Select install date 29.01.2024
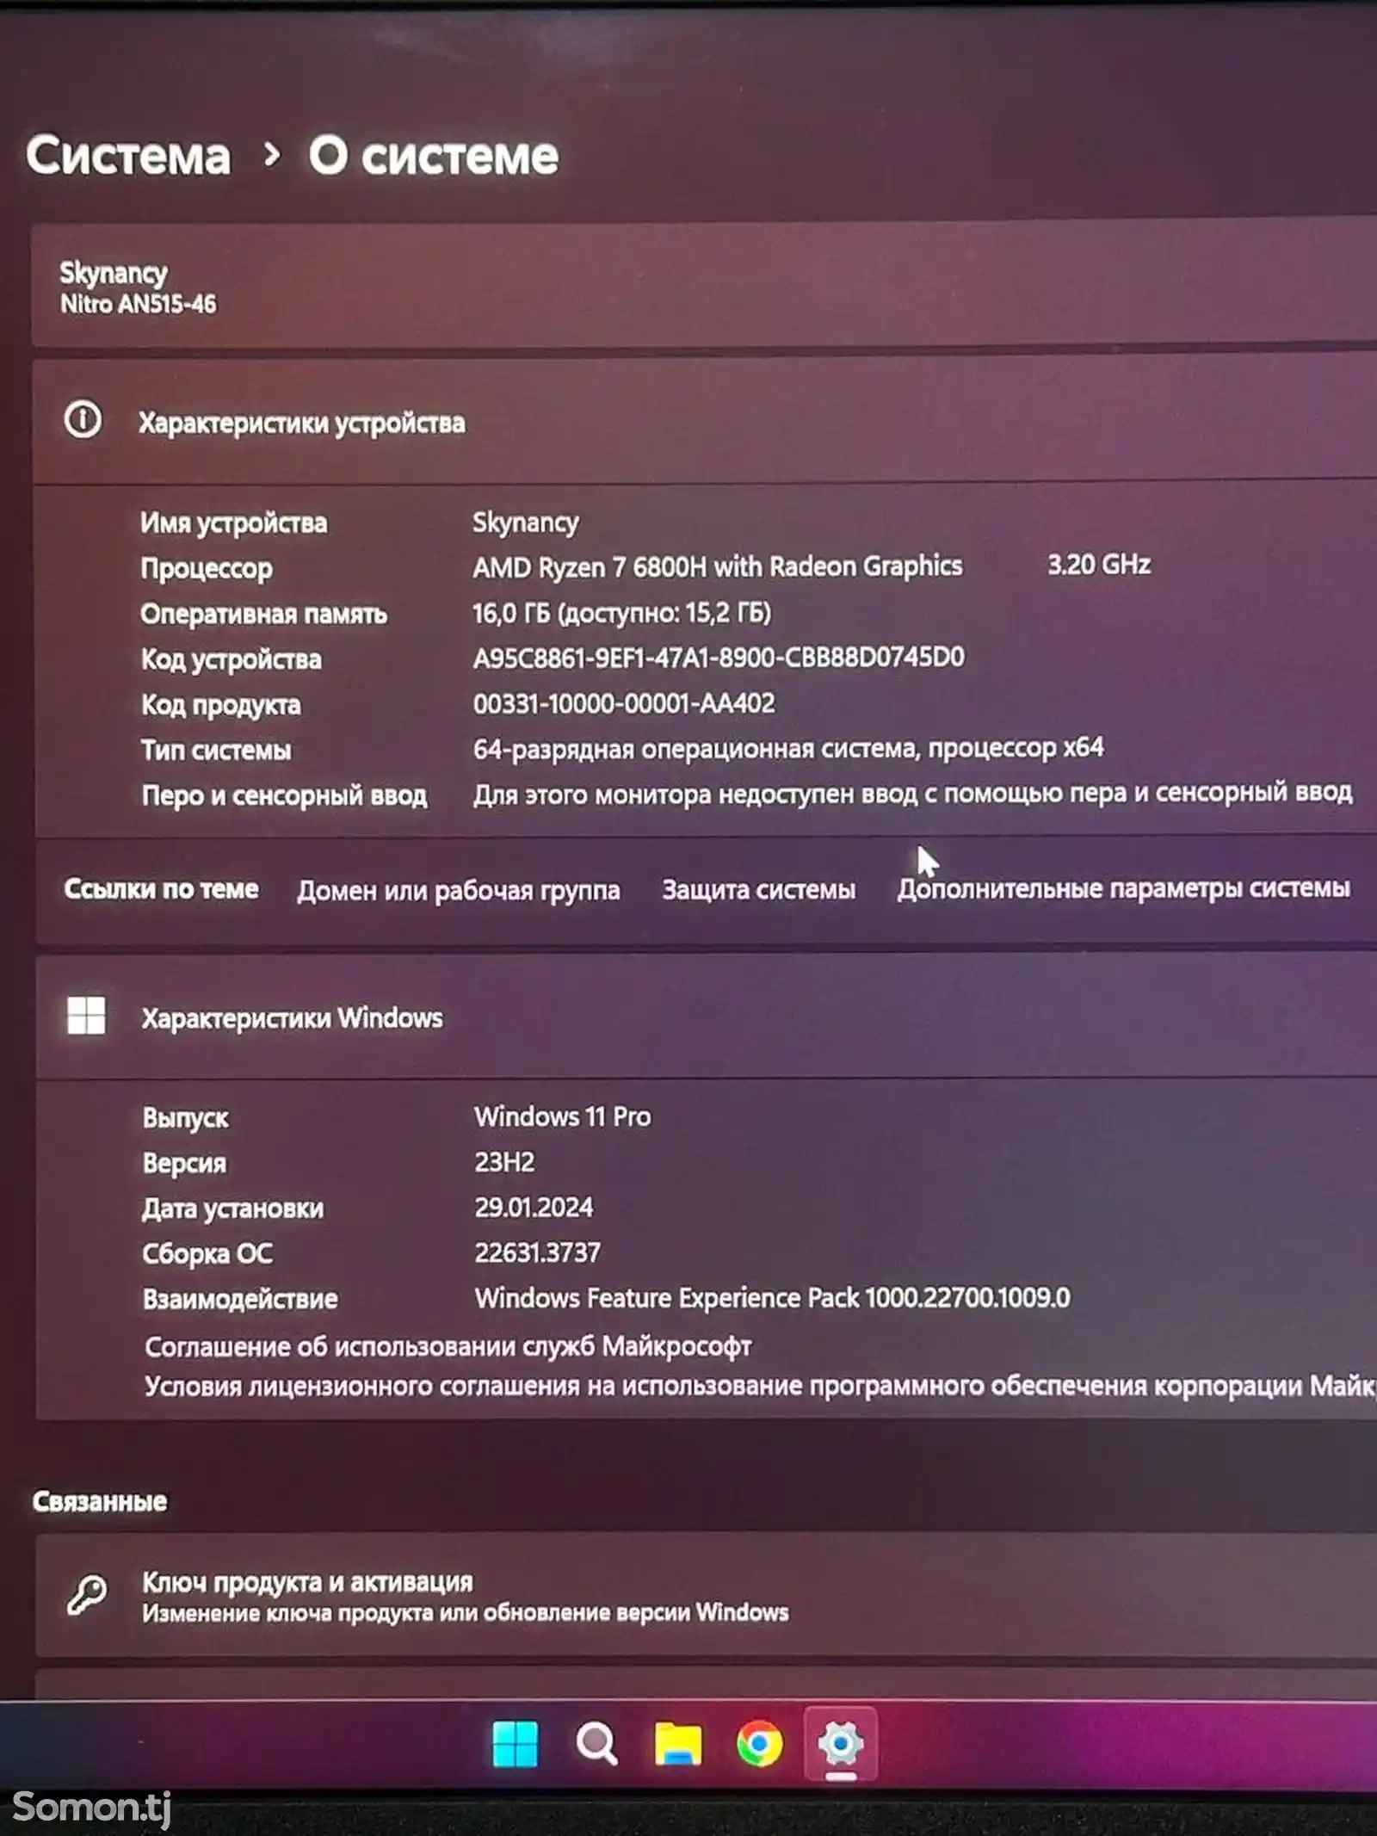 point(534,1207)
